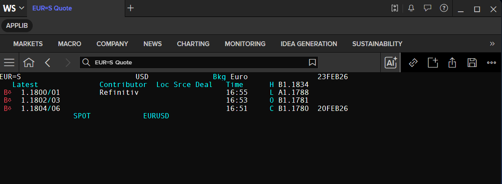Click the EUR=S Quote search field
The width and height of the screenshot is (502, 184).
198,63
